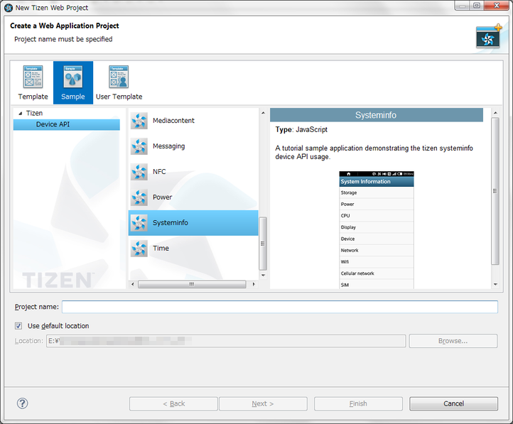This screenshot has width=513, height=424.
Task: Select the Template category icon
Action: tap(33, 77)
